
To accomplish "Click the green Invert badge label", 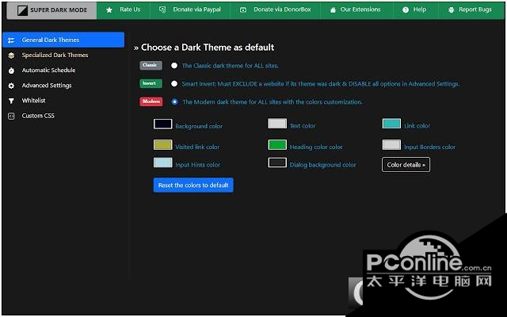I will pyautogui.click(x=151, y=83).
